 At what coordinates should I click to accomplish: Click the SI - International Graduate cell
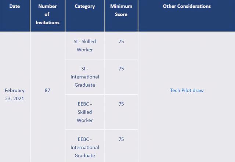85,77
